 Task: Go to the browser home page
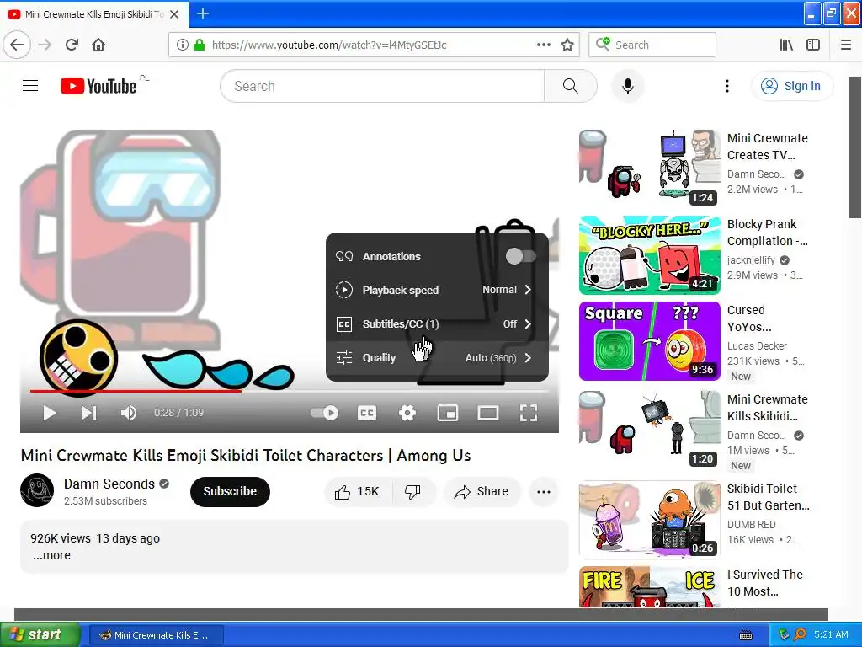click(x=98, y=45)
